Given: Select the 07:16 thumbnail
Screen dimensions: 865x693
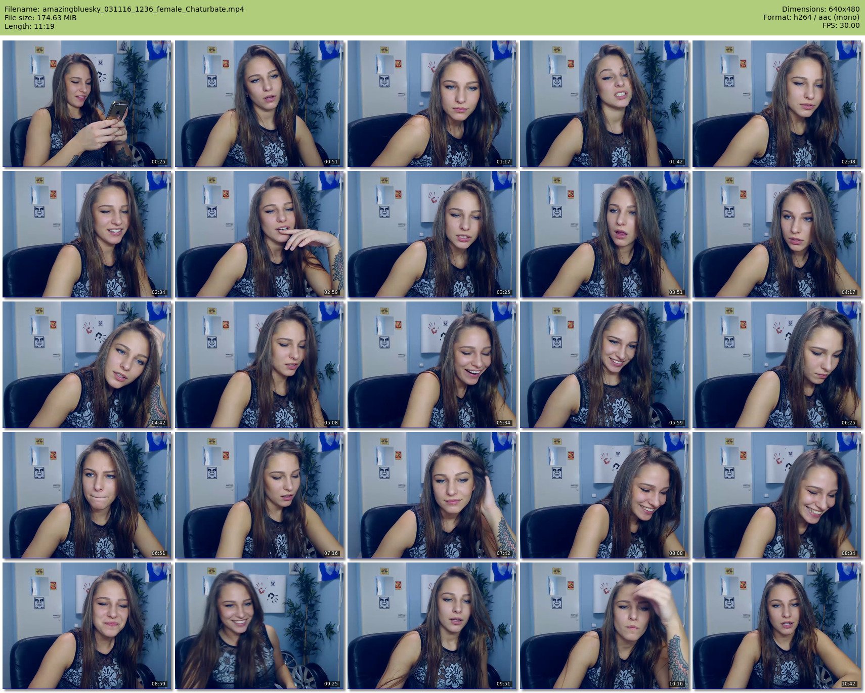Looking at the screenshot, I should 259,495.
